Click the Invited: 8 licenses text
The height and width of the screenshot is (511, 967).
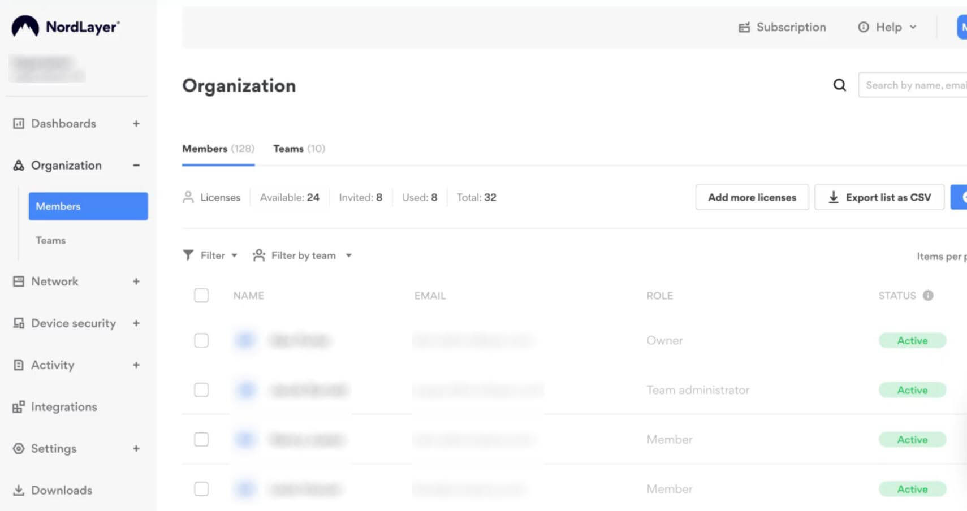coord(361,197)
